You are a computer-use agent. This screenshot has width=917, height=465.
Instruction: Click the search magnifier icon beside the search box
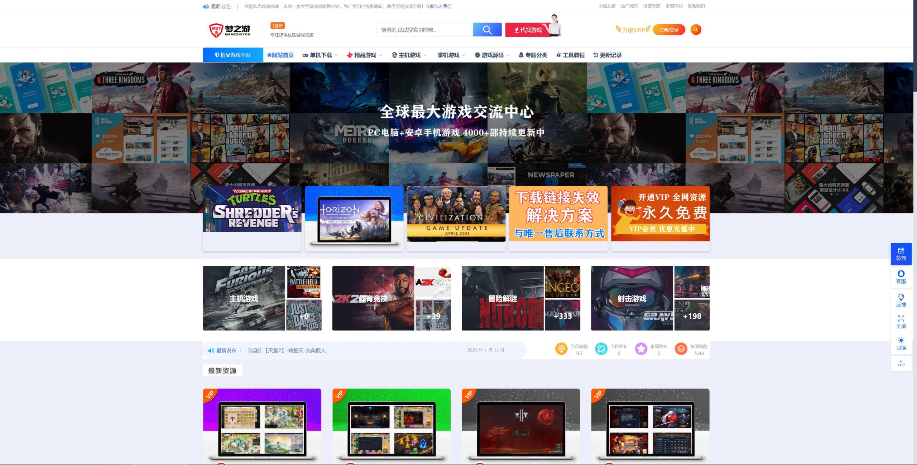(488, 30)
